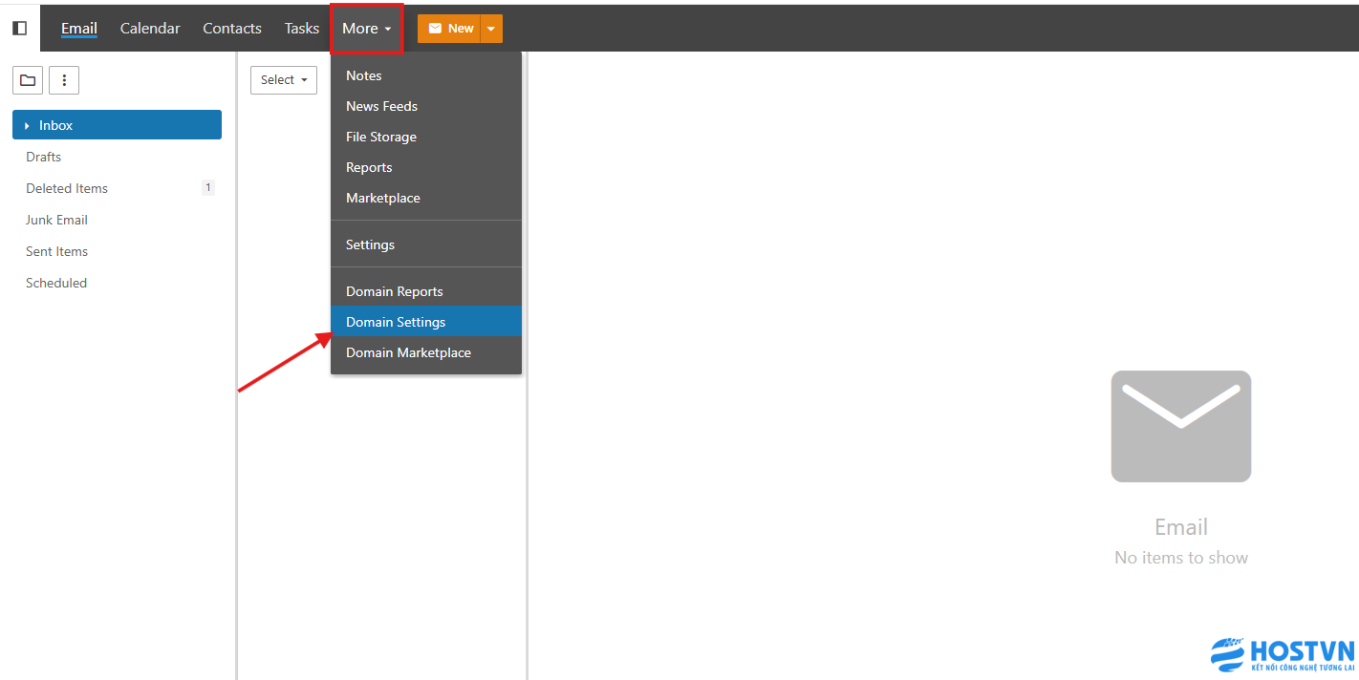Screen dimensions: 1359x680
Task: Open Domain Marketplace menu entry
Action: click(x=408, y=352)
